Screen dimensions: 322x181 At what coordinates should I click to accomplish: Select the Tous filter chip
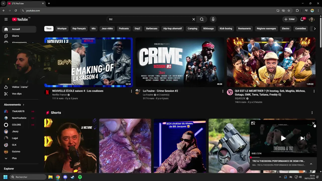pos(49,29)
